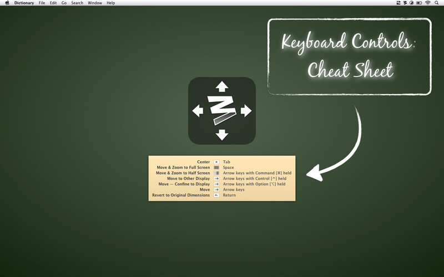Click the Center dot icon
Viewport: 444px width, 277px height.
click(216, 162)
